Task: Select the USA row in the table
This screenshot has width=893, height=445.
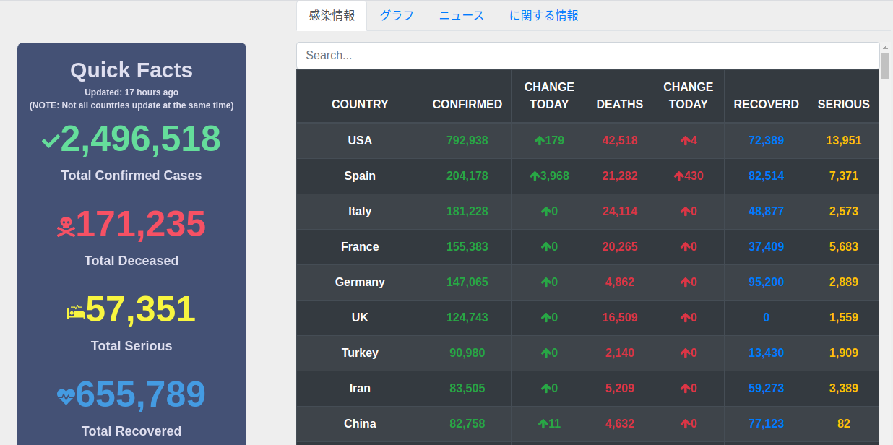Action: click(x=359, y=140)
